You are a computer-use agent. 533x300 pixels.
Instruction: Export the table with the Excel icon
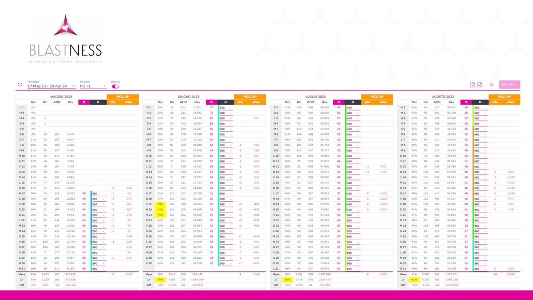click(x=472, y=85)
